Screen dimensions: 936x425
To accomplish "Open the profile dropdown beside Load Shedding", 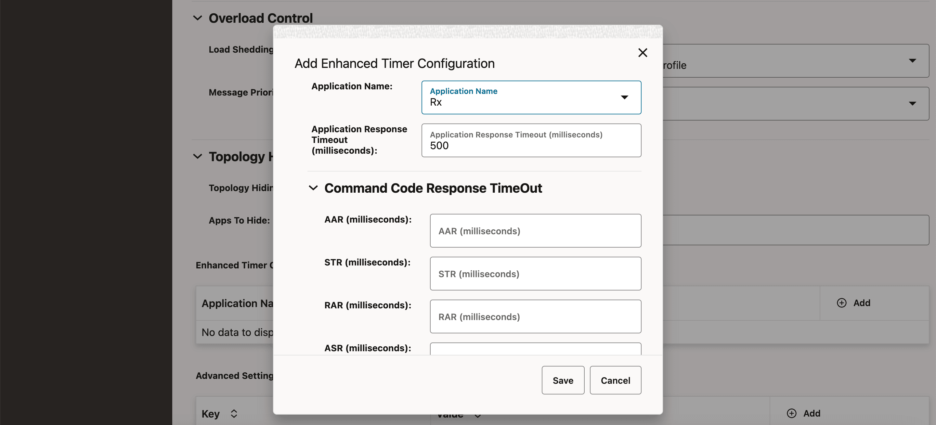I will [x=913, y=60].
